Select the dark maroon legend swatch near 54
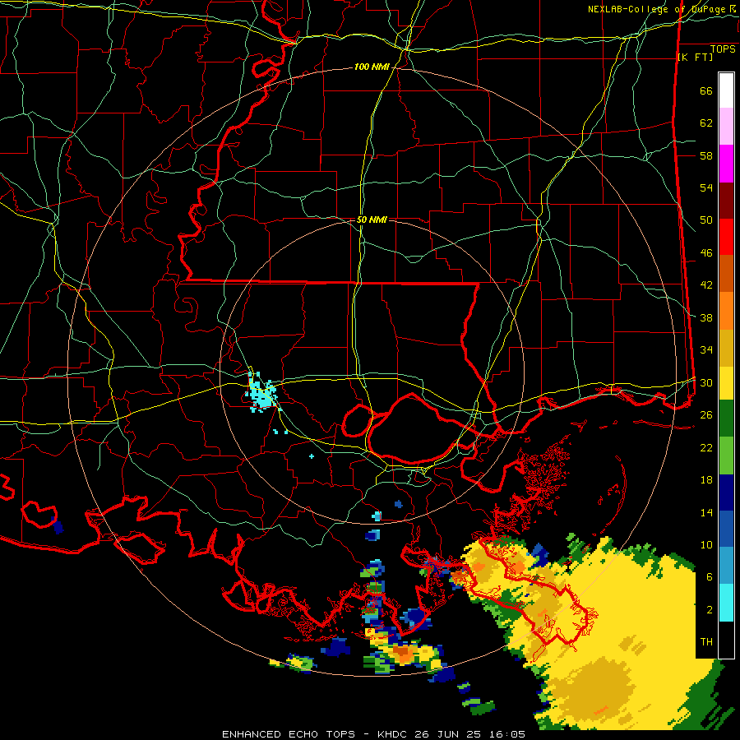This screenshot has width=740, height=740. coord(726,201)
